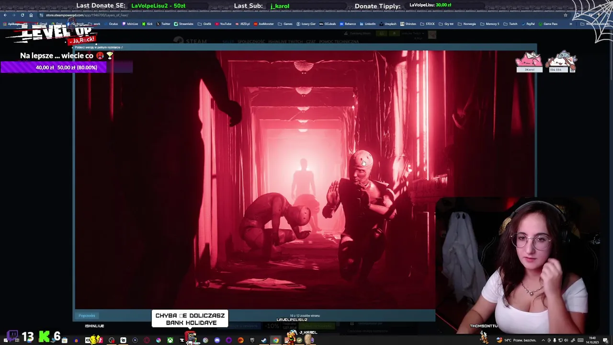
Task: Open the Shinden bookmark
Action: pos(408,24)
